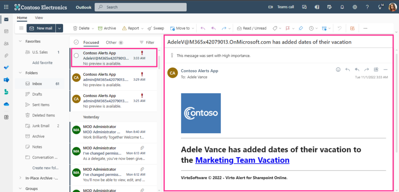Open OneDrive cloud icon in left rail
Screen dimensions: 399x192
(6, 104)
